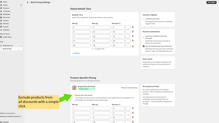Click the Global Default Tiers heading
219x123 pixels.
point(80,9)
